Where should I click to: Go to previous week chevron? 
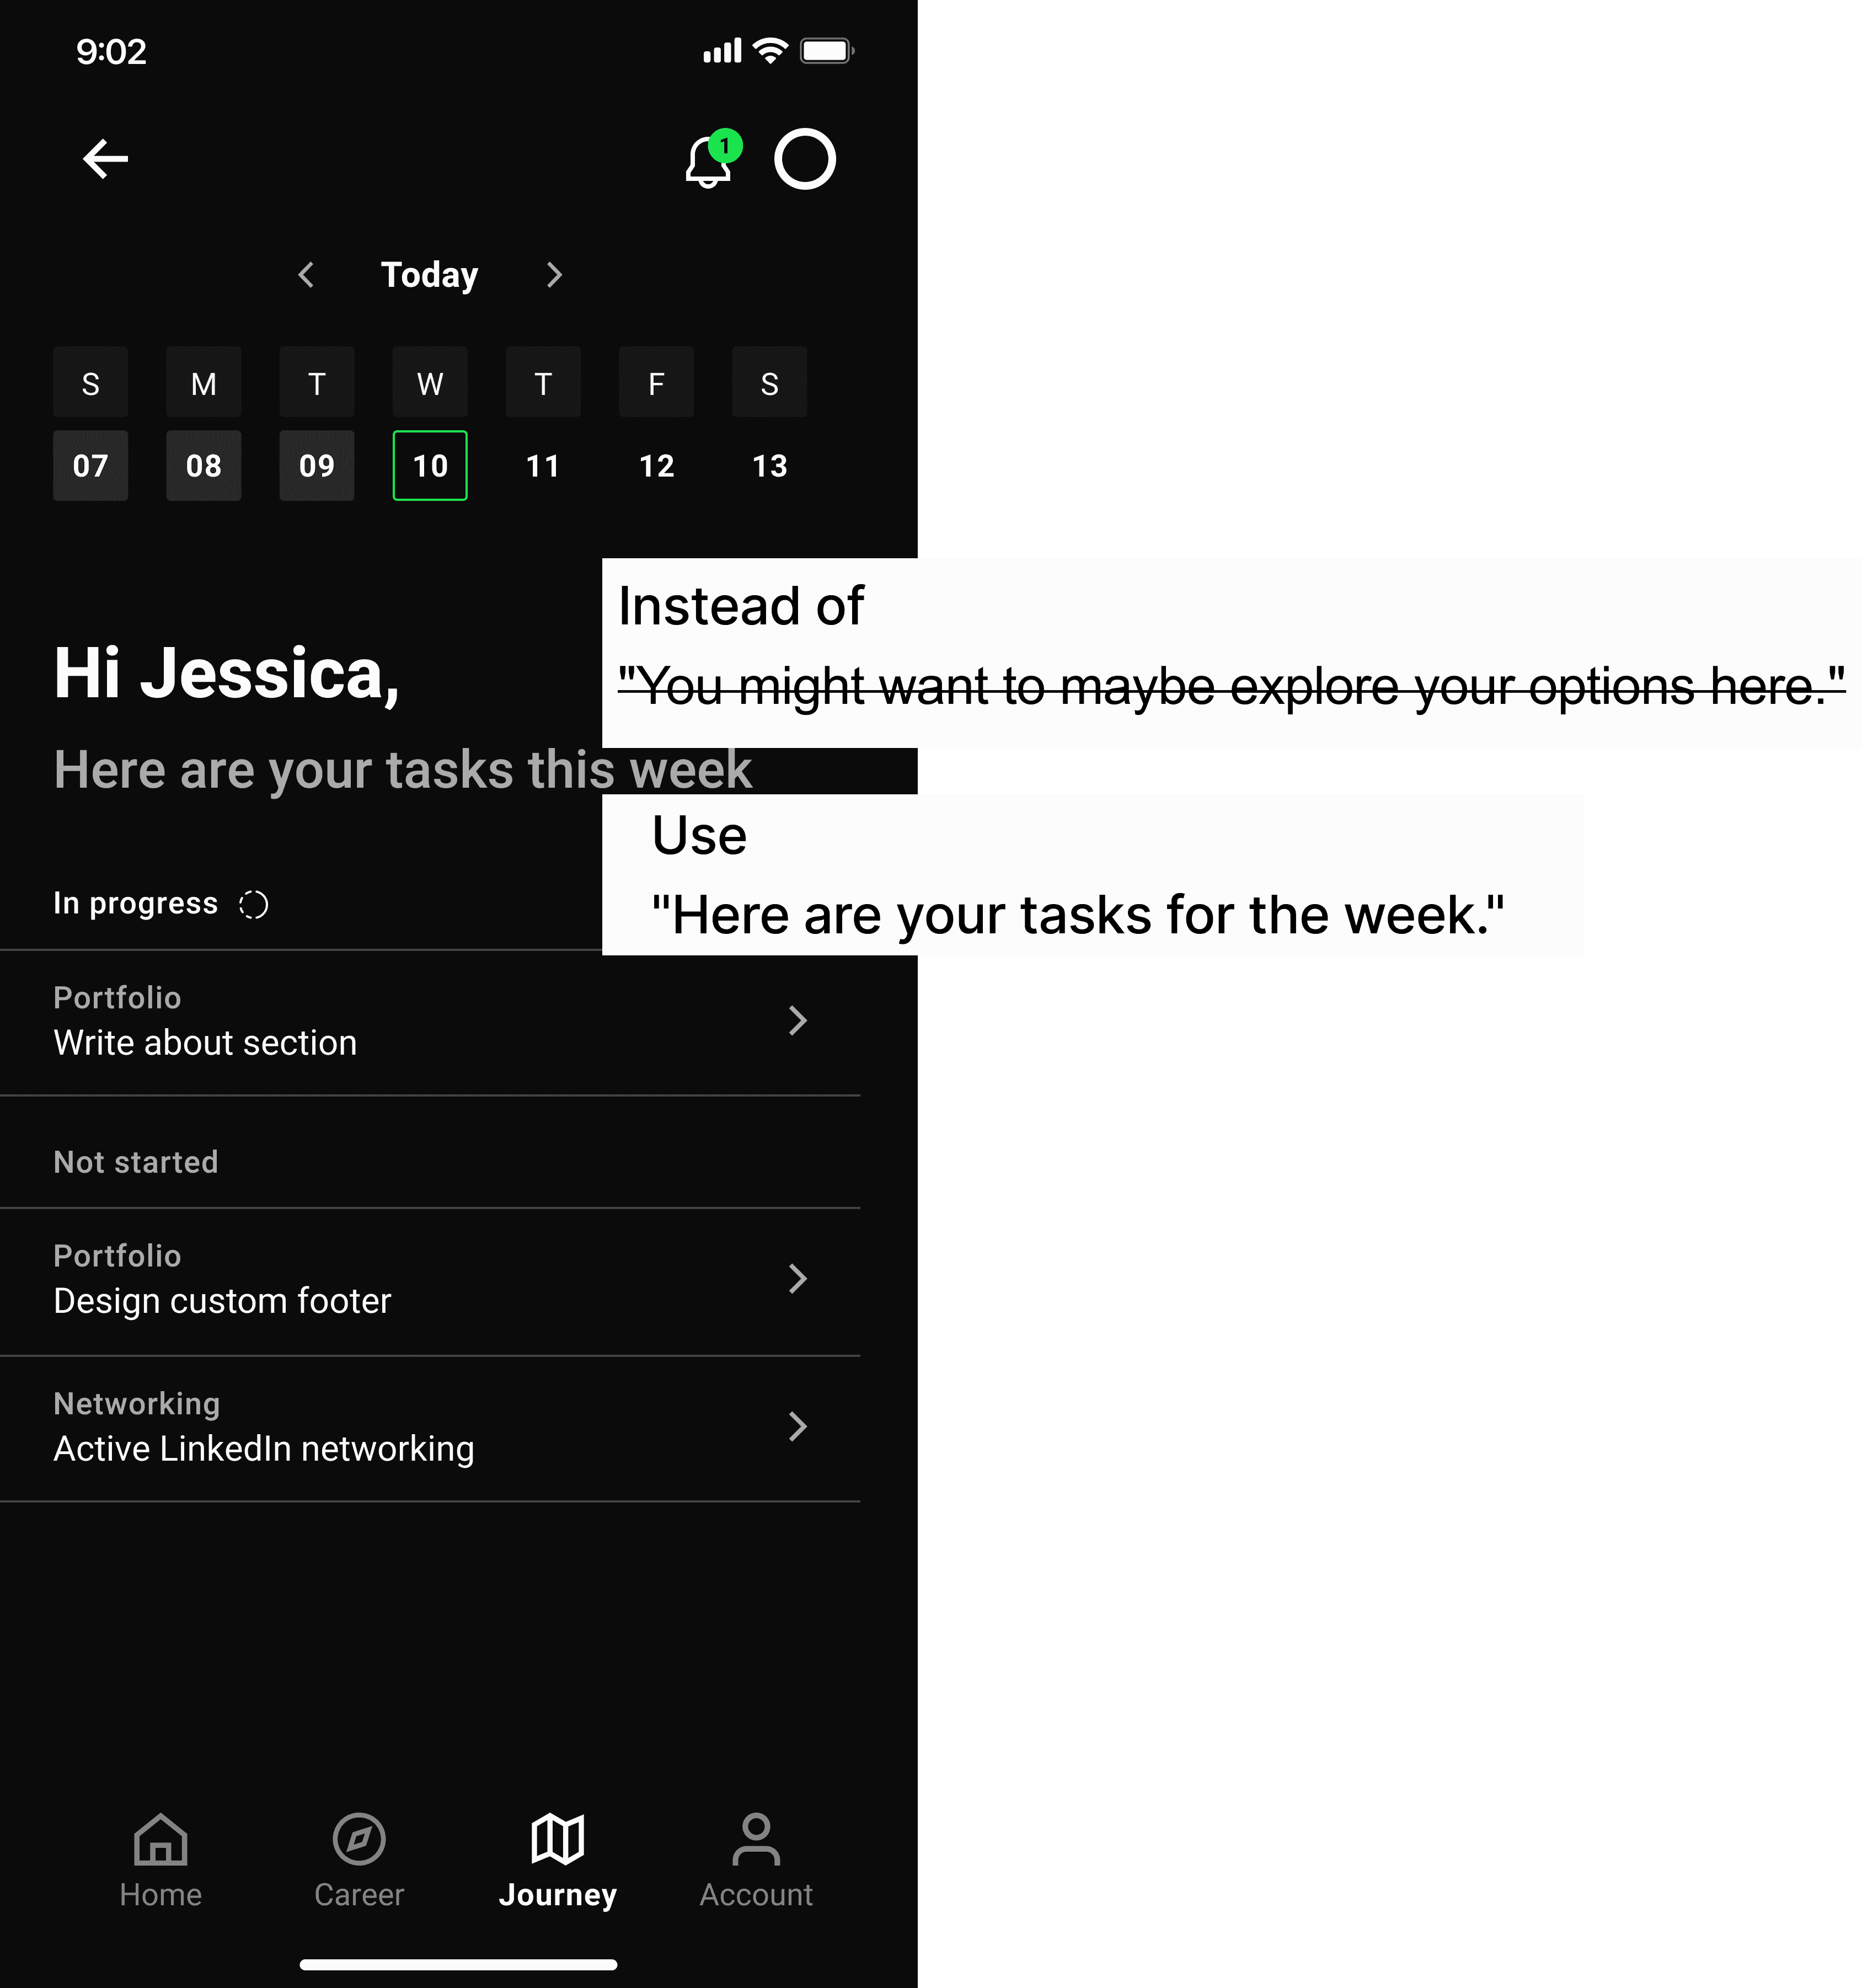click(x=307, y=275)
